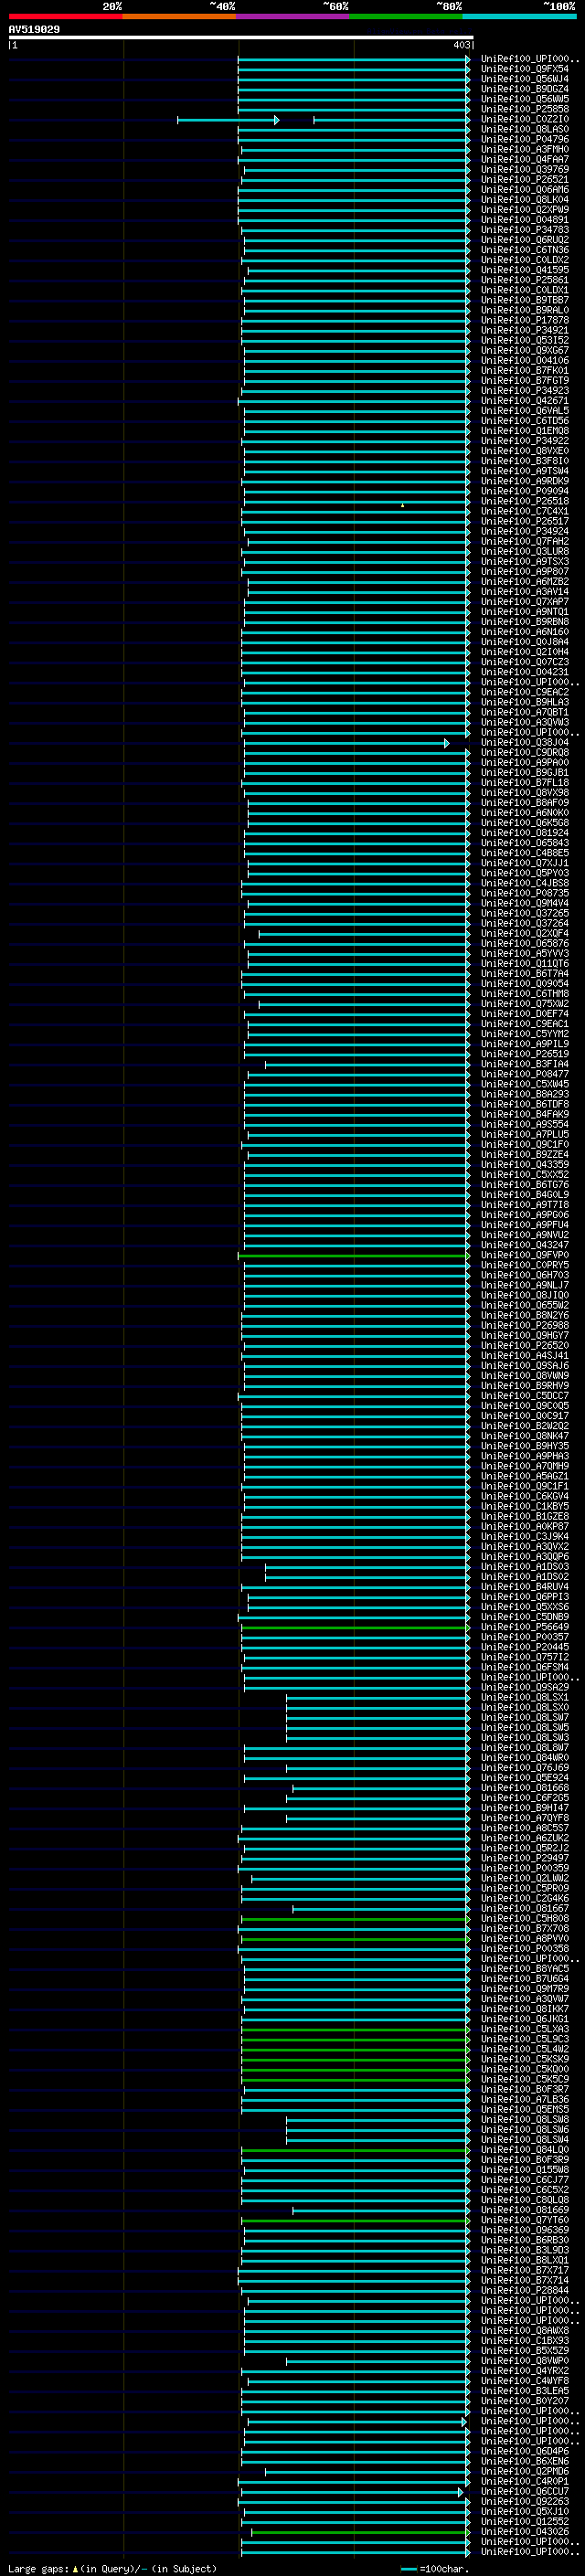Select label UniRef100_Q8LSX1

525,1697
